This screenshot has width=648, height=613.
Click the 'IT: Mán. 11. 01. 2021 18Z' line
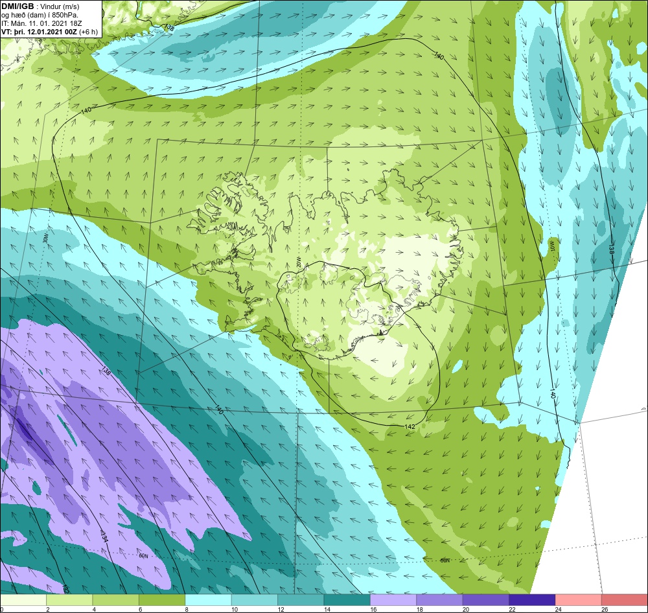click(41, 23)
